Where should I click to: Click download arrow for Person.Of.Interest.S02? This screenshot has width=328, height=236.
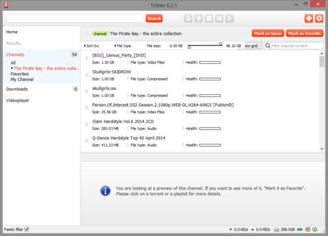(x=86, y=108)
